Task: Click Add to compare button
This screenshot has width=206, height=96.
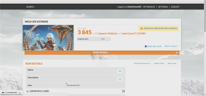Action: click(171, 46)
